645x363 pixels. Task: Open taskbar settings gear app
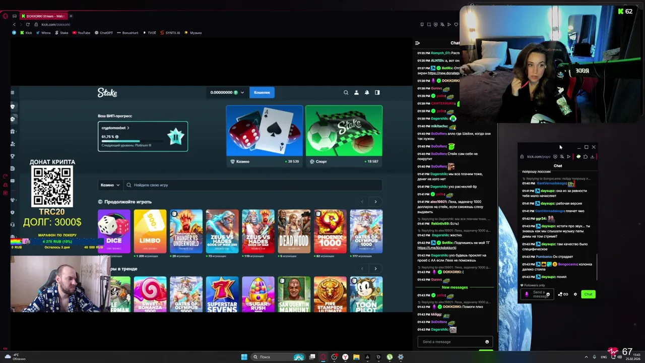point(401,357)
